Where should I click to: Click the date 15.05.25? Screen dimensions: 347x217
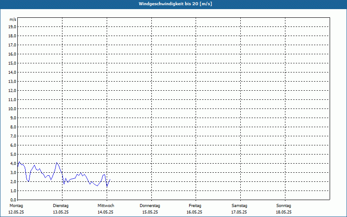(x=150, y=212)
